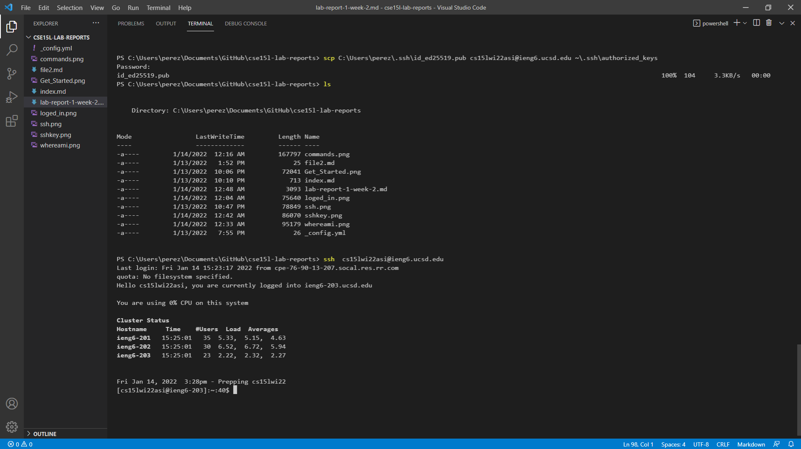Screen dimensions: 801x449
Task: Open the notifications bell in status bar
Action: 791,444
